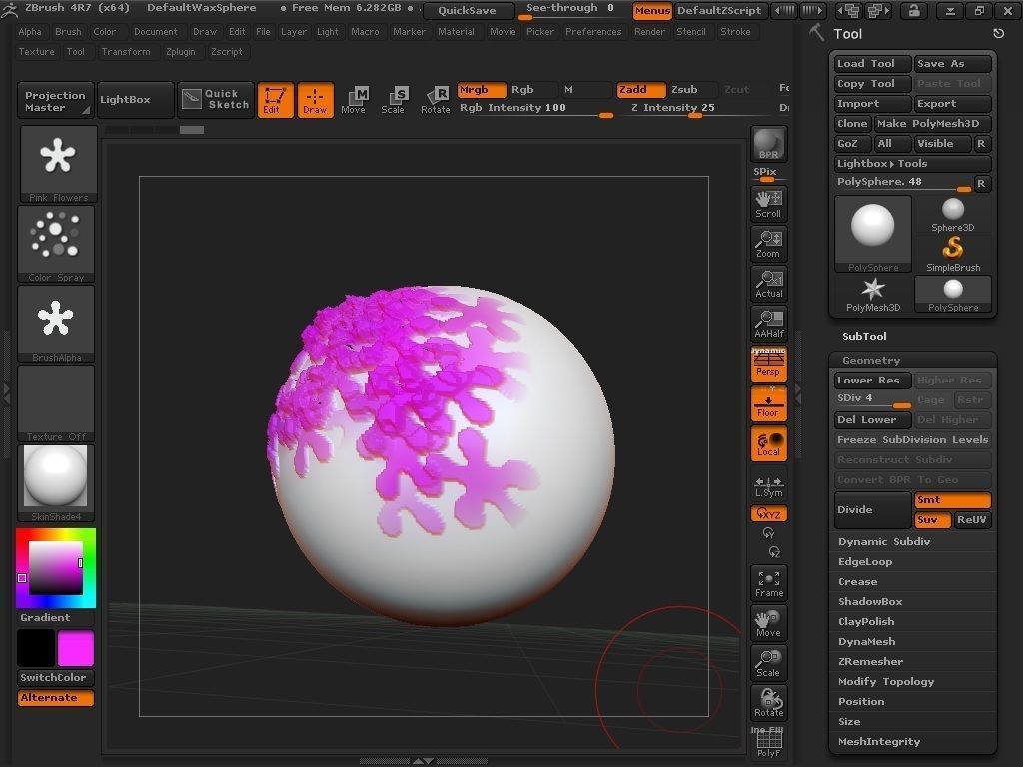The height and width of the screenshot is (767, 1023).
Task: Toggle Draw mode
Action: [x=315, y=100]
